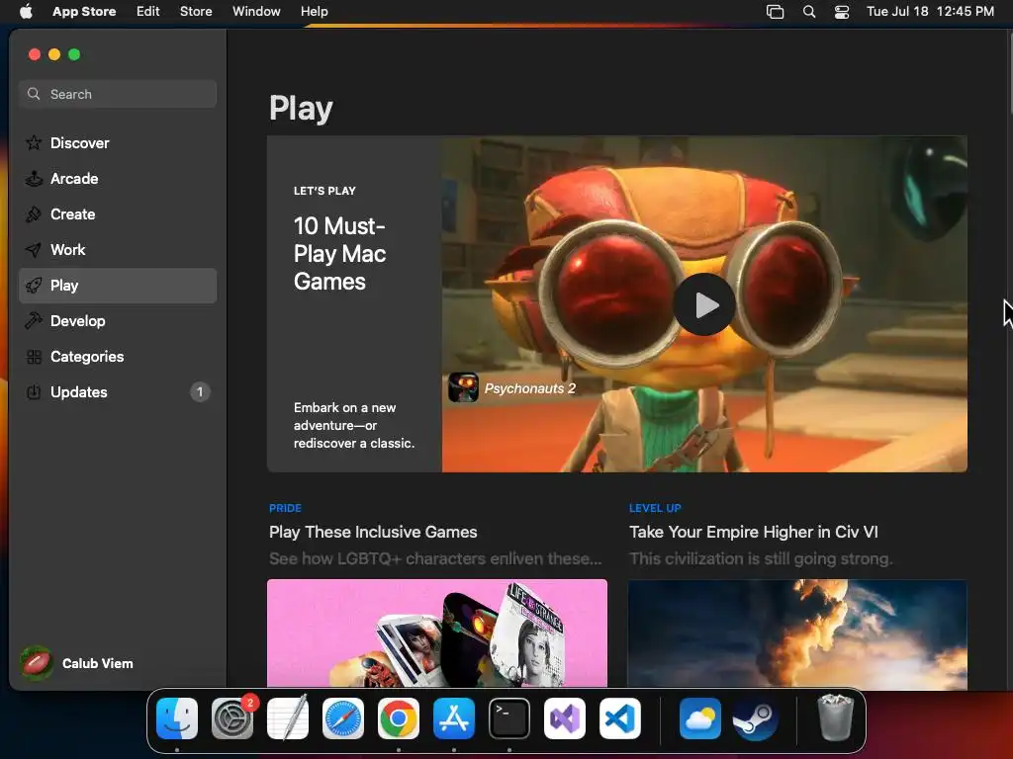
Task: Open Visual Studio Code from the Dock
Action: click(620, 718)
